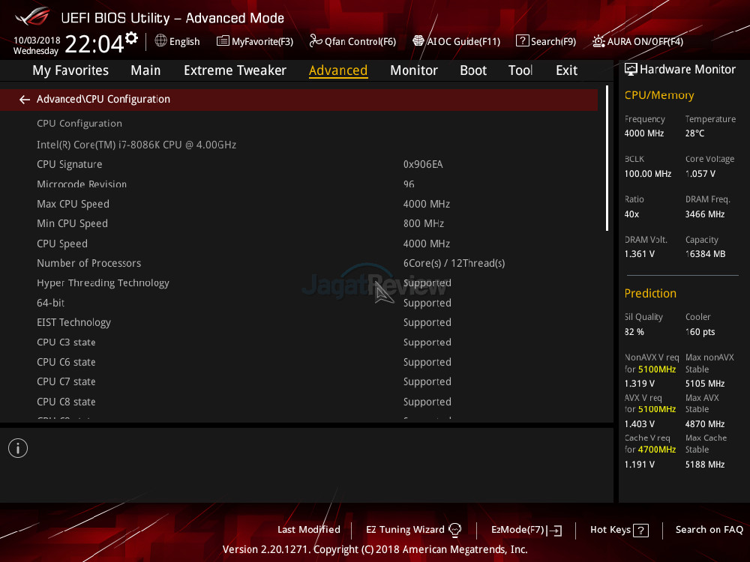This screenshot has width=750, height=562.
Task: Open Search(F9)
Action: (x=553, y=41)
